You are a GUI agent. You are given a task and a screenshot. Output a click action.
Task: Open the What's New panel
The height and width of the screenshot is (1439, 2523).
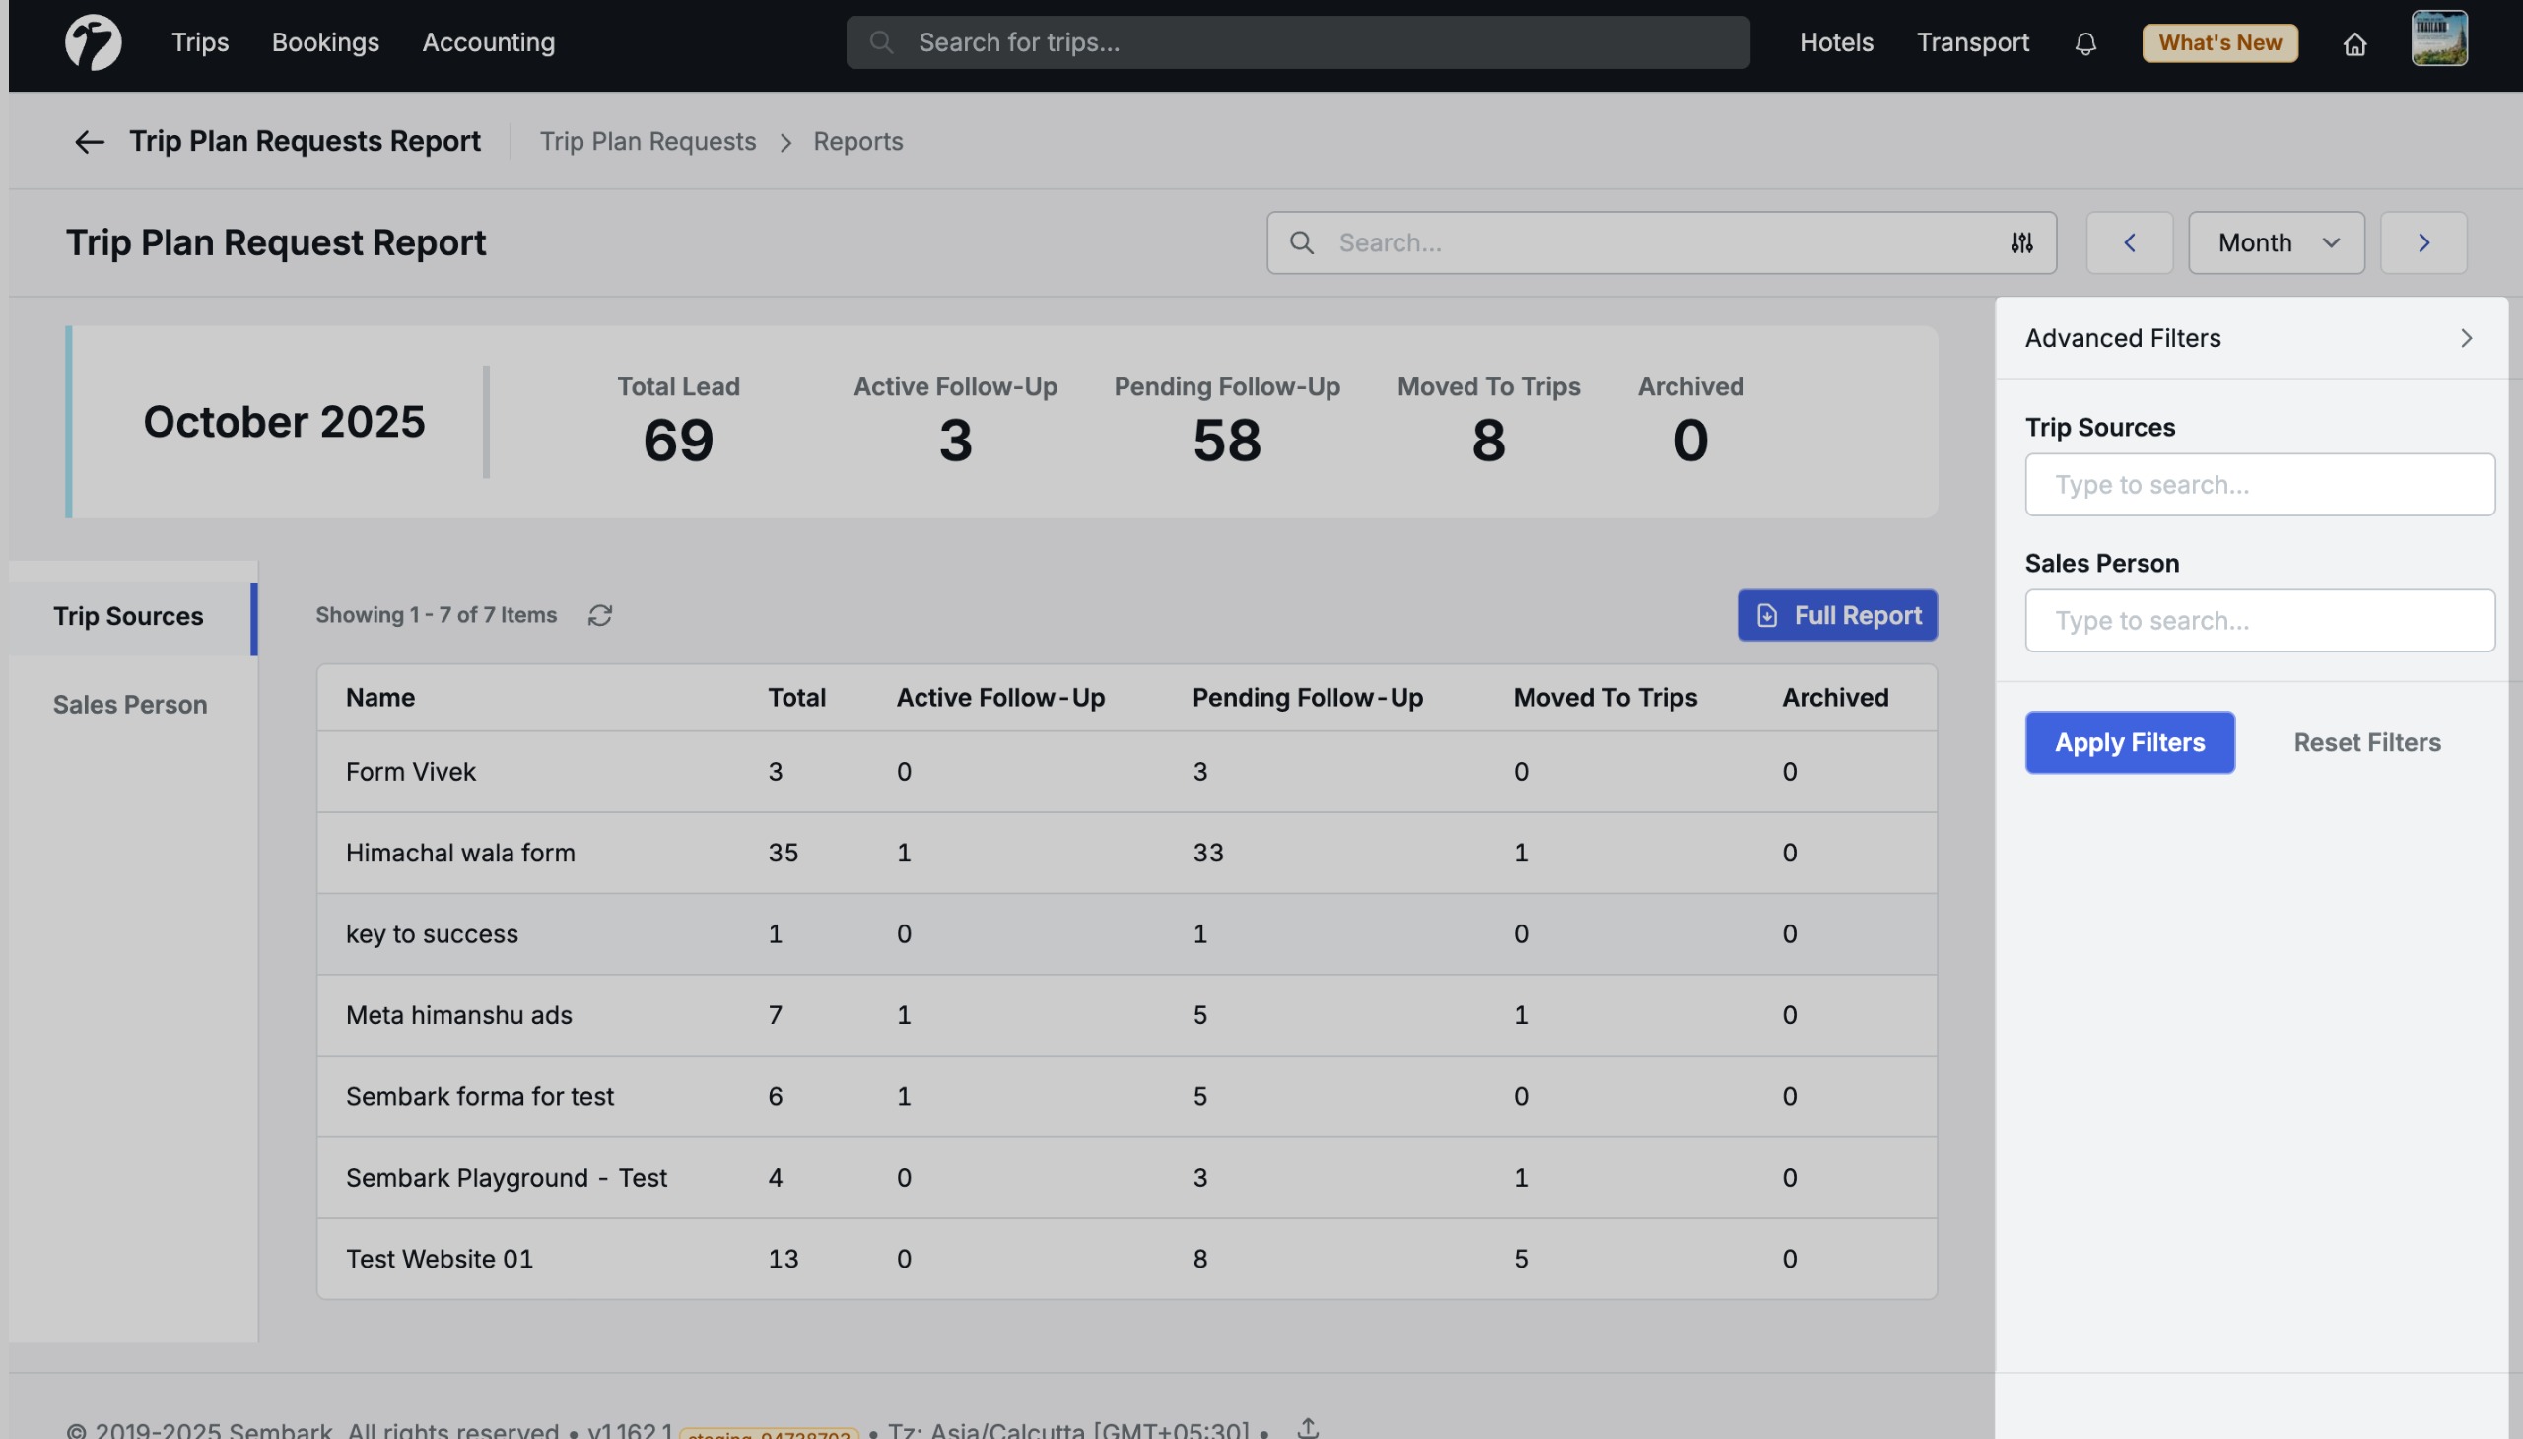[x=2218, y=42]
